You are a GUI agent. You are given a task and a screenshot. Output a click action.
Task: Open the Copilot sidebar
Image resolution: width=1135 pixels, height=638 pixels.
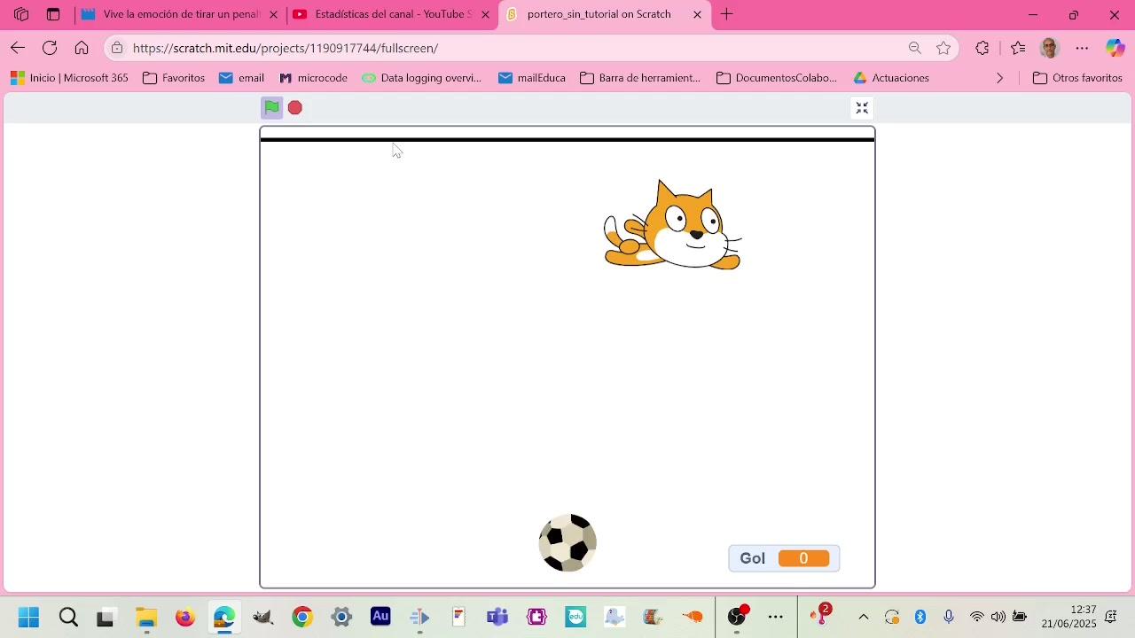click(x=1115, y=48)
